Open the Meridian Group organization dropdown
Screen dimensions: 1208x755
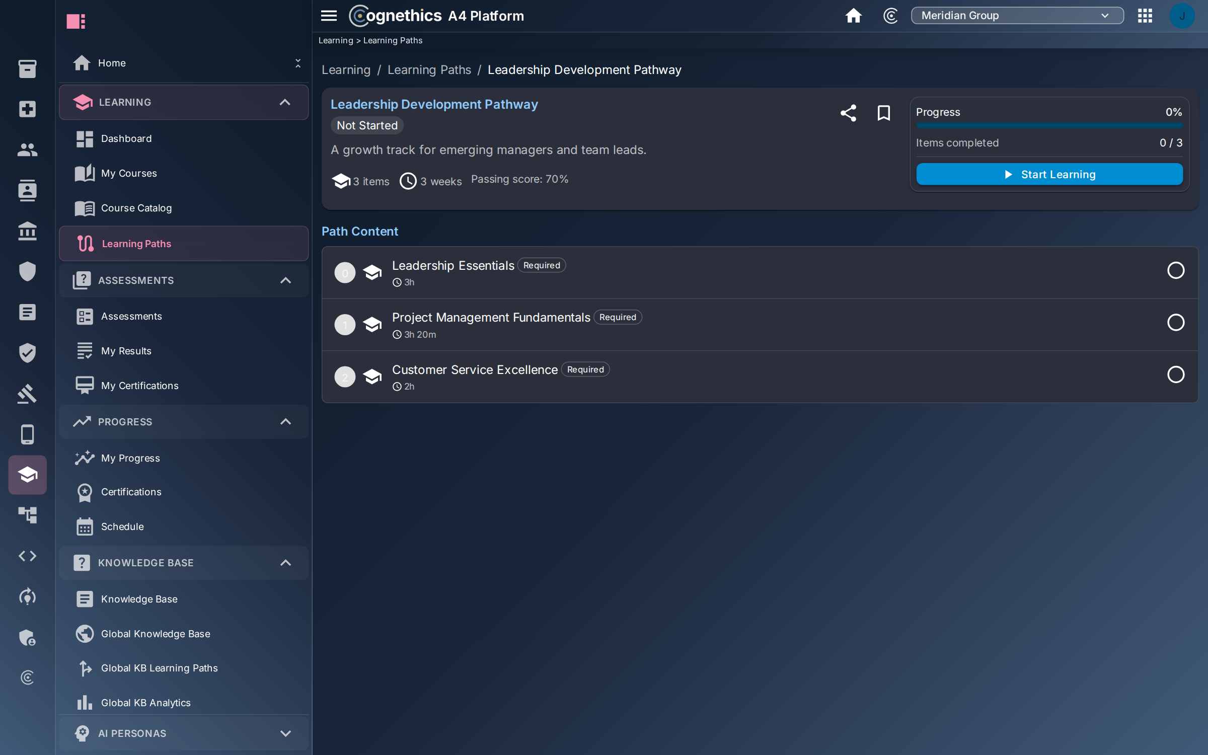1017,16
